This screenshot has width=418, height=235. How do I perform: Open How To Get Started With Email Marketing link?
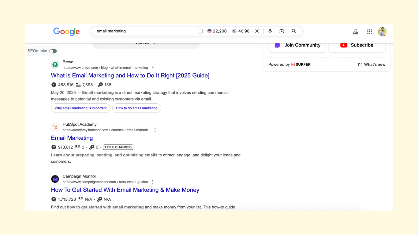(125, 190)
